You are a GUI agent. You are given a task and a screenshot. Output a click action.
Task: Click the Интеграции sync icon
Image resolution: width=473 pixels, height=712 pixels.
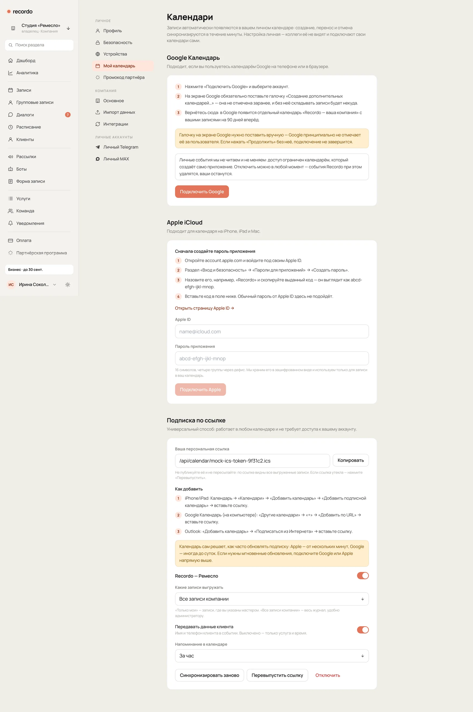point(98,124)
